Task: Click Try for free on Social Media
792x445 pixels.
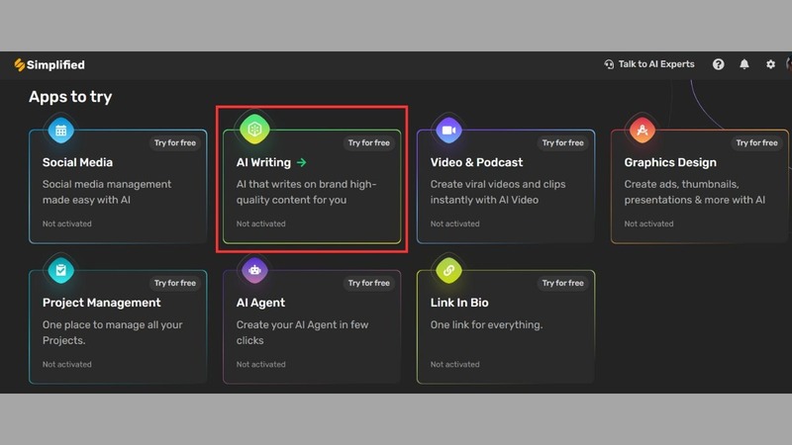Action: pos(175,142)
